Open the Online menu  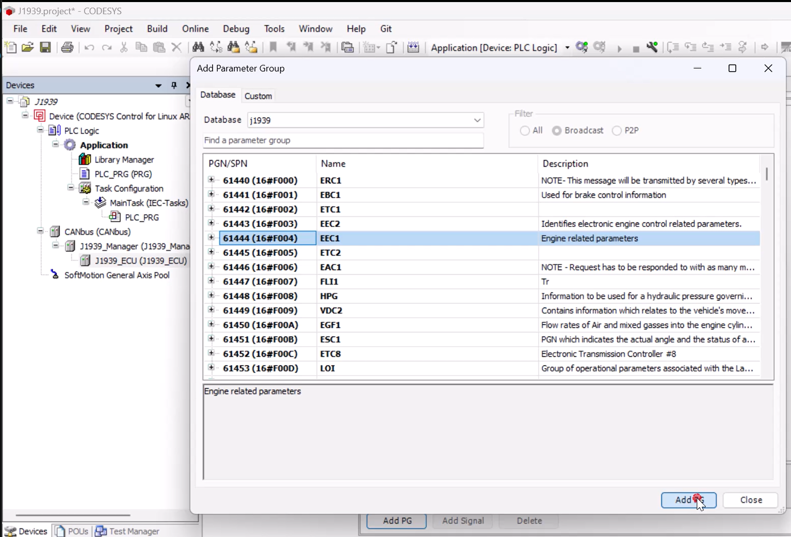coord(195,29)
